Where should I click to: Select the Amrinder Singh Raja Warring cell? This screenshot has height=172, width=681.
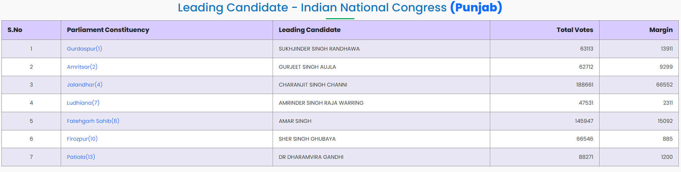(x=321, y=103)
